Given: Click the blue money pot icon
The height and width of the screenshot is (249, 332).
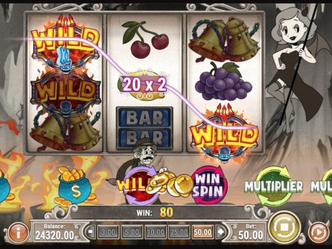Looking at the screenshot, I should click(74, 187).
